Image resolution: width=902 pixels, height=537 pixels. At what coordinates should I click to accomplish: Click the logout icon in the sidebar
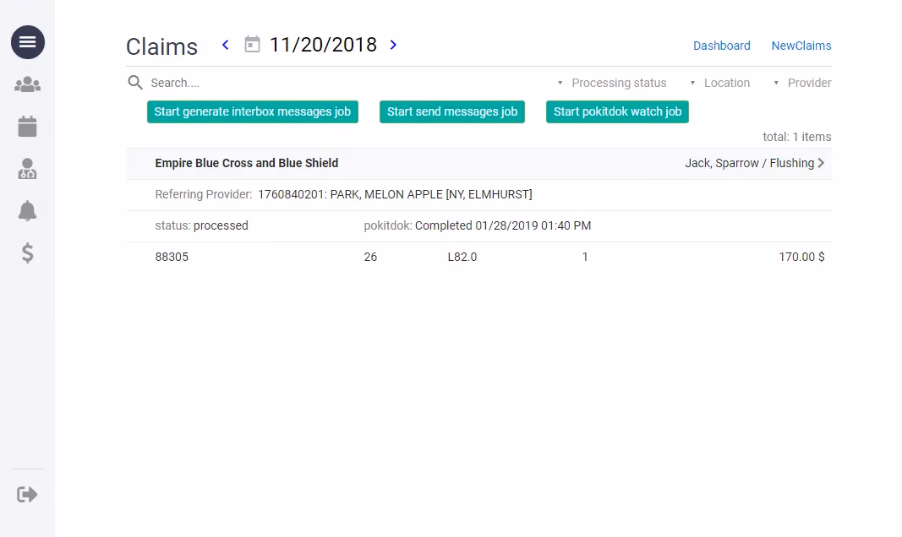28,494
